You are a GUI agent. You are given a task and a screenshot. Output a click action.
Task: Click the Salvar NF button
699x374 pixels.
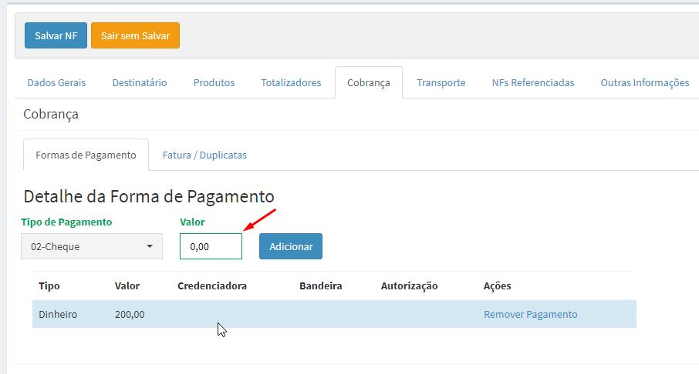(x=56, y=35)
